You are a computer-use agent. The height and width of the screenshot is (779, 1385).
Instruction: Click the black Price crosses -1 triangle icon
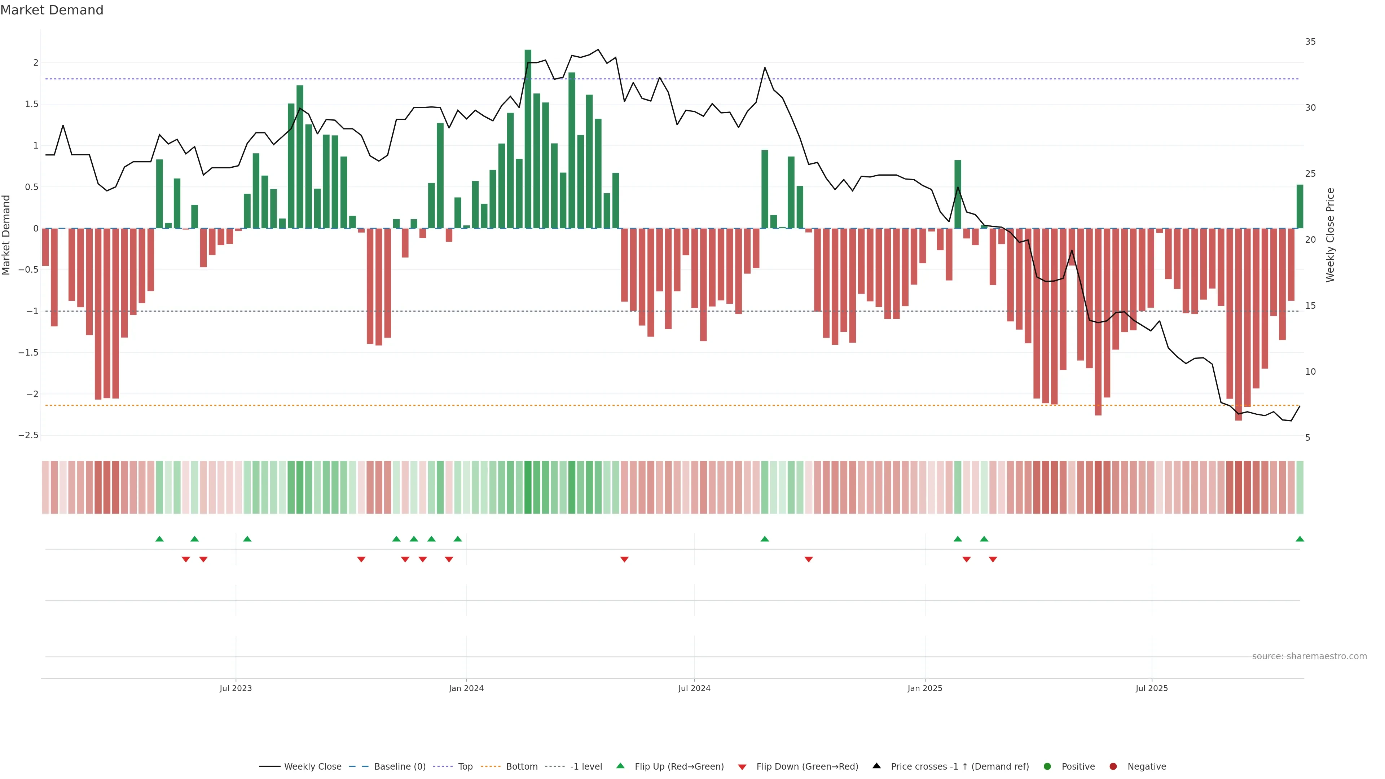tap(876, 766)
